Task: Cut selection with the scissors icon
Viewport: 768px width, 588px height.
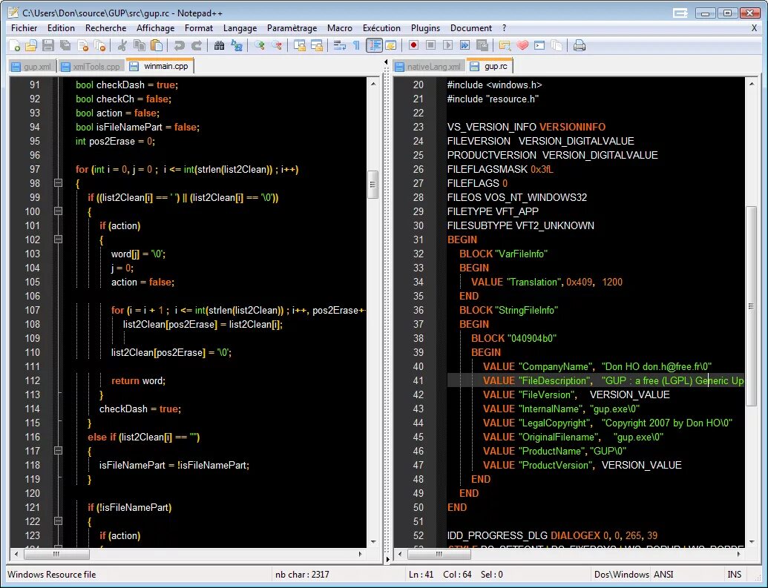Action: coord(122,45)
